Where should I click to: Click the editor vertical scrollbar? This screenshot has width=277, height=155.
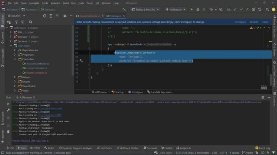click(271, 80)
